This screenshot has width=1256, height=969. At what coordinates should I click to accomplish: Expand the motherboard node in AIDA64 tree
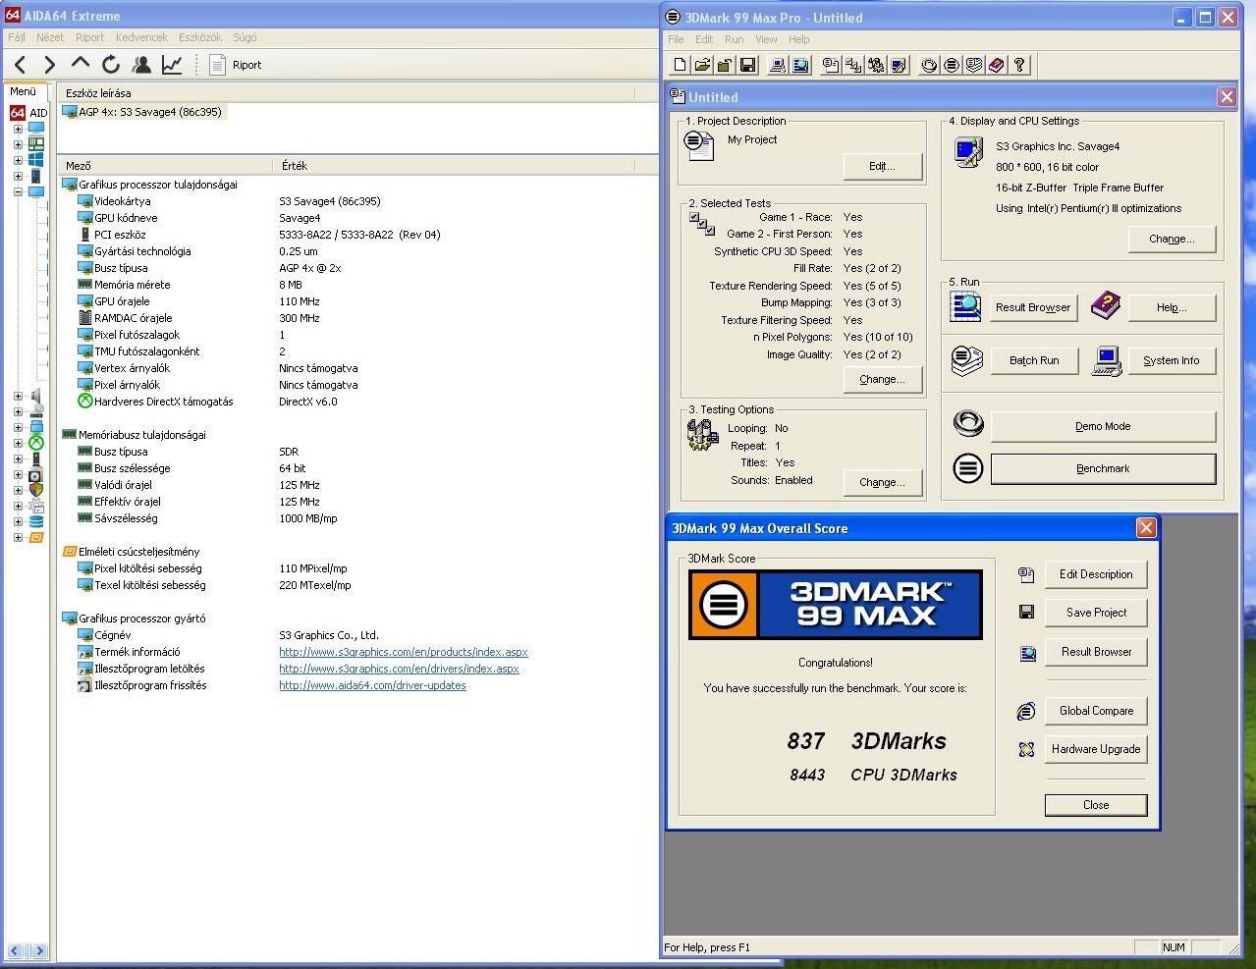[18, 144]
